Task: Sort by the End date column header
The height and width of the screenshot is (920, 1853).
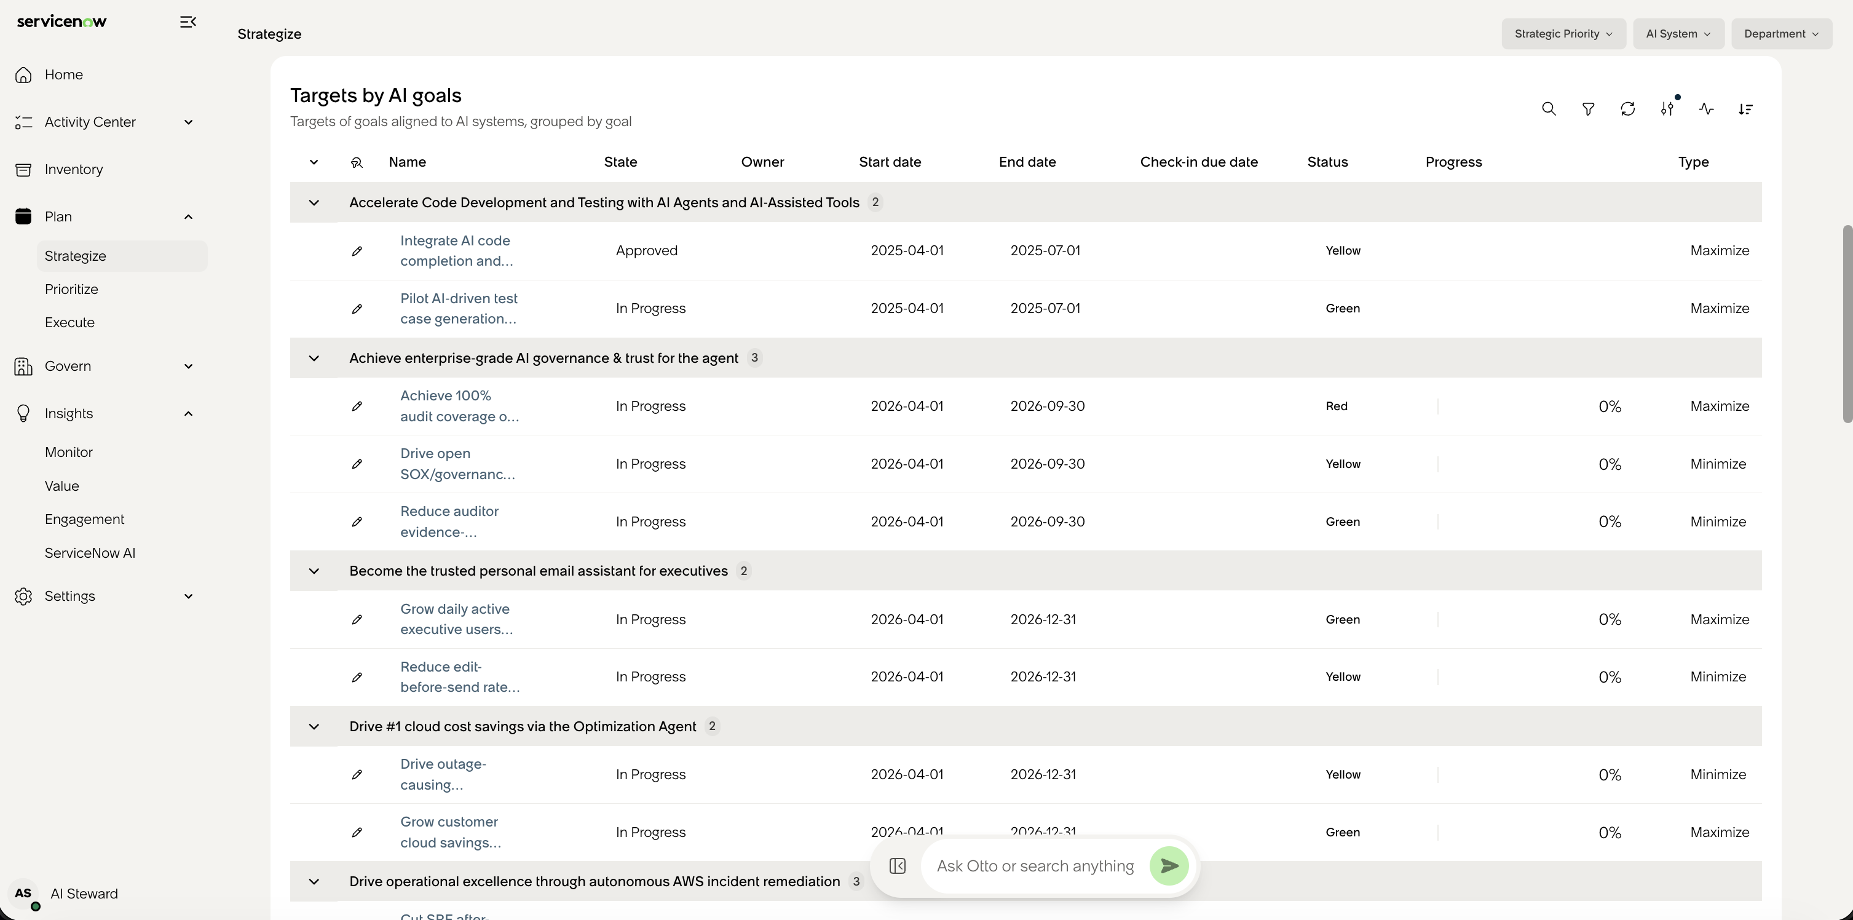Action: pos(1027,162)
